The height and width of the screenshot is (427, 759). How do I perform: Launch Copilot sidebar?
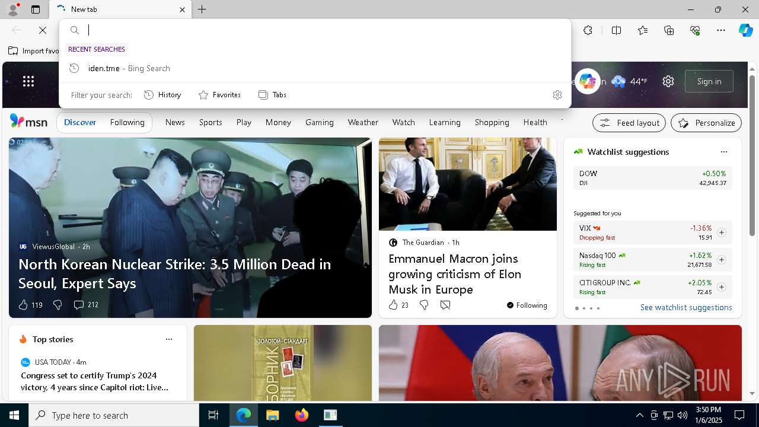745,30
